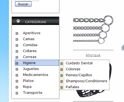Click the arrow icon next to Juguetes

point(17,69)
